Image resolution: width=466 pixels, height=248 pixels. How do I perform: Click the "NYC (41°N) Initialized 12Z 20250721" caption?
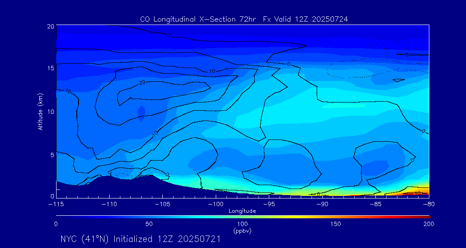point(140,239)
